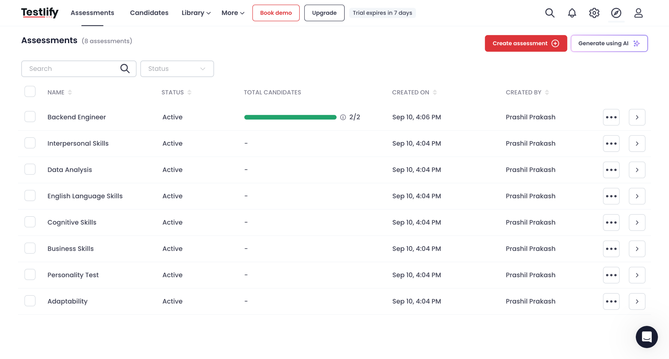The width and height of the screenshot is (669, 359).
Task: Click the Create assessment button
Action: point(526,43)
